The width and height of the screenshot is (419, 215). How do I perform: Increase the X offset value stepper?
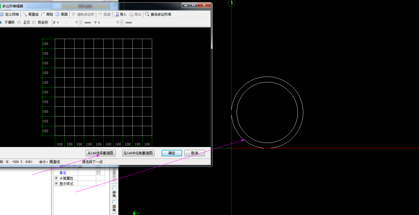pyautogui.click(x=80, y=21)
